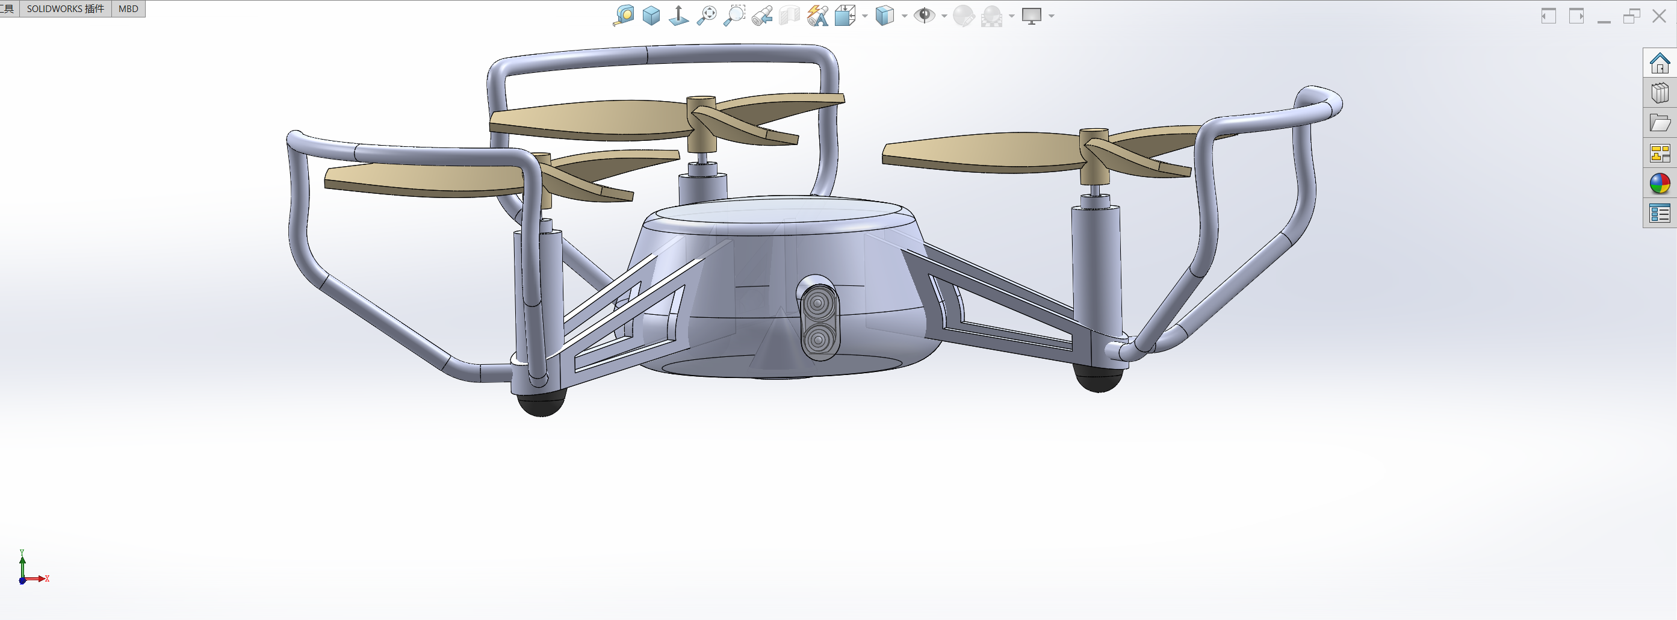Expand the View Settings dropdown arrow
The width and height of the screenshot is (1677, 620).
pos(1052,16)
